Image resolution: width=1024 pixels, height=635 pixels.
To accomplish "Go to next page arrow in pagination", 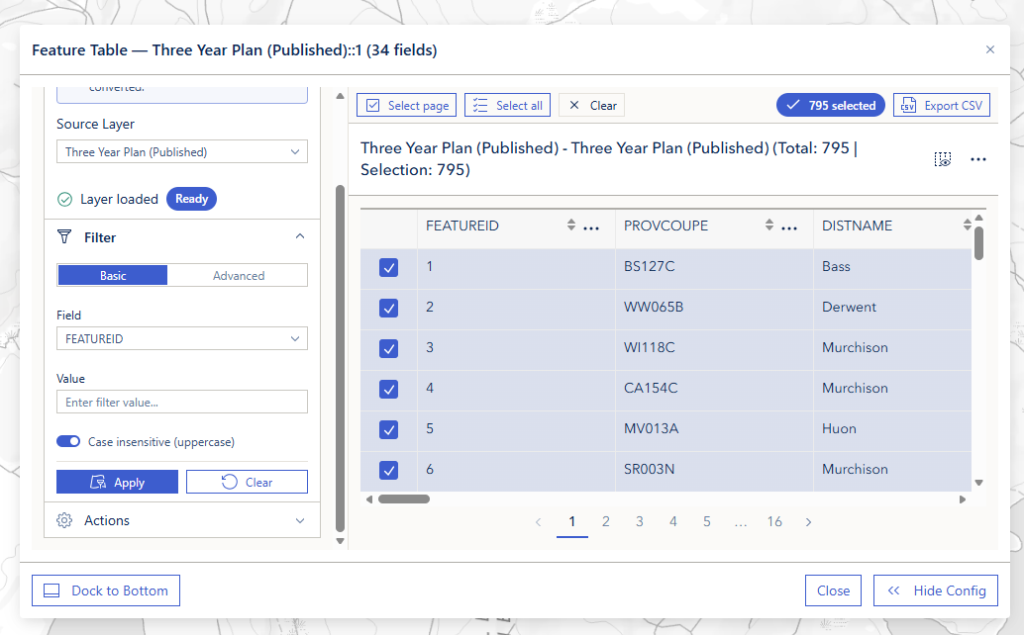I will pos(808,521).
